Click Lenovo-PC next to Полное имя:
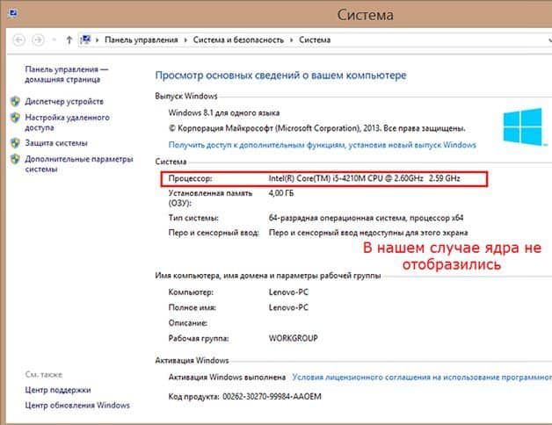 point(288,307)
